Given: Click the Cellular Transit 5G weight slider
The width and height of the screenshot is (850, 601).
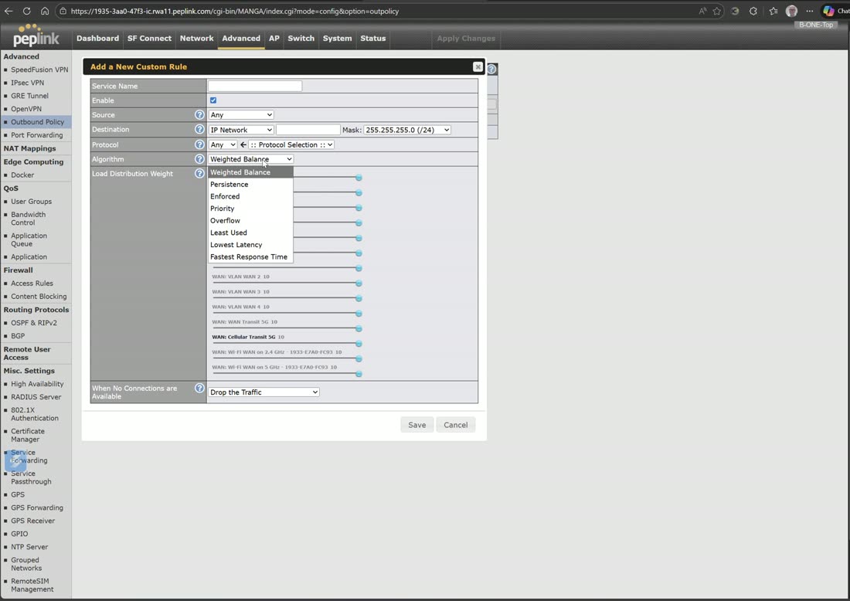Looking at the screenshot, I should point(287,343).
